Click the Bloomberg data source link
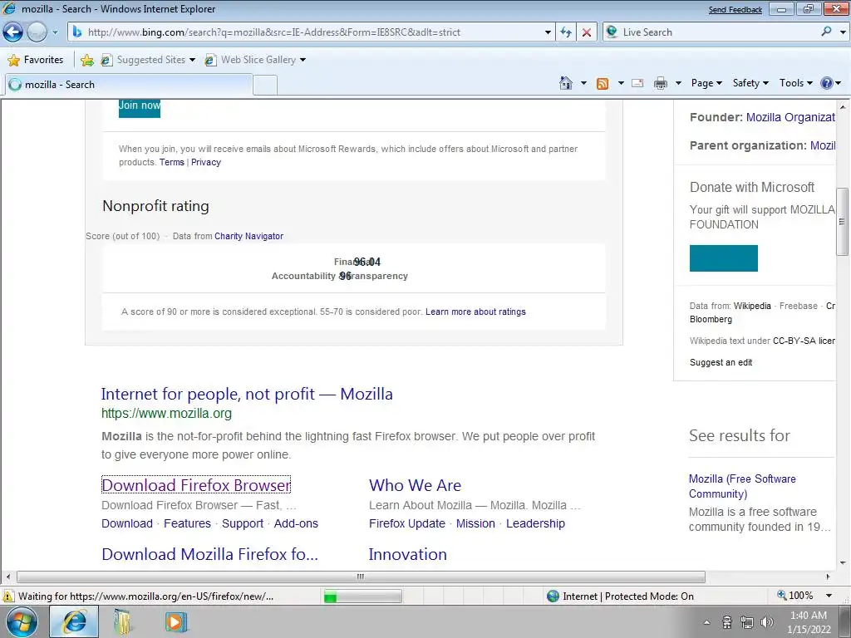This screenshot has height=638, width=851. coord(711,320)
